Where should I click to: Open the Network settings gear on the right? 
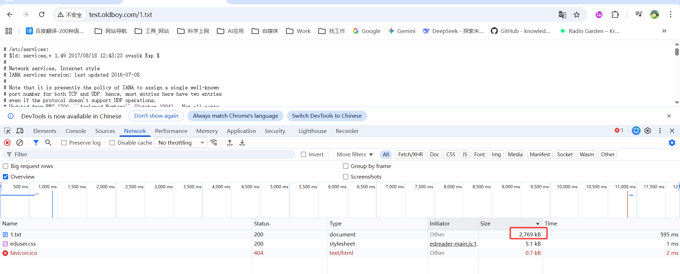click(672, 142)
